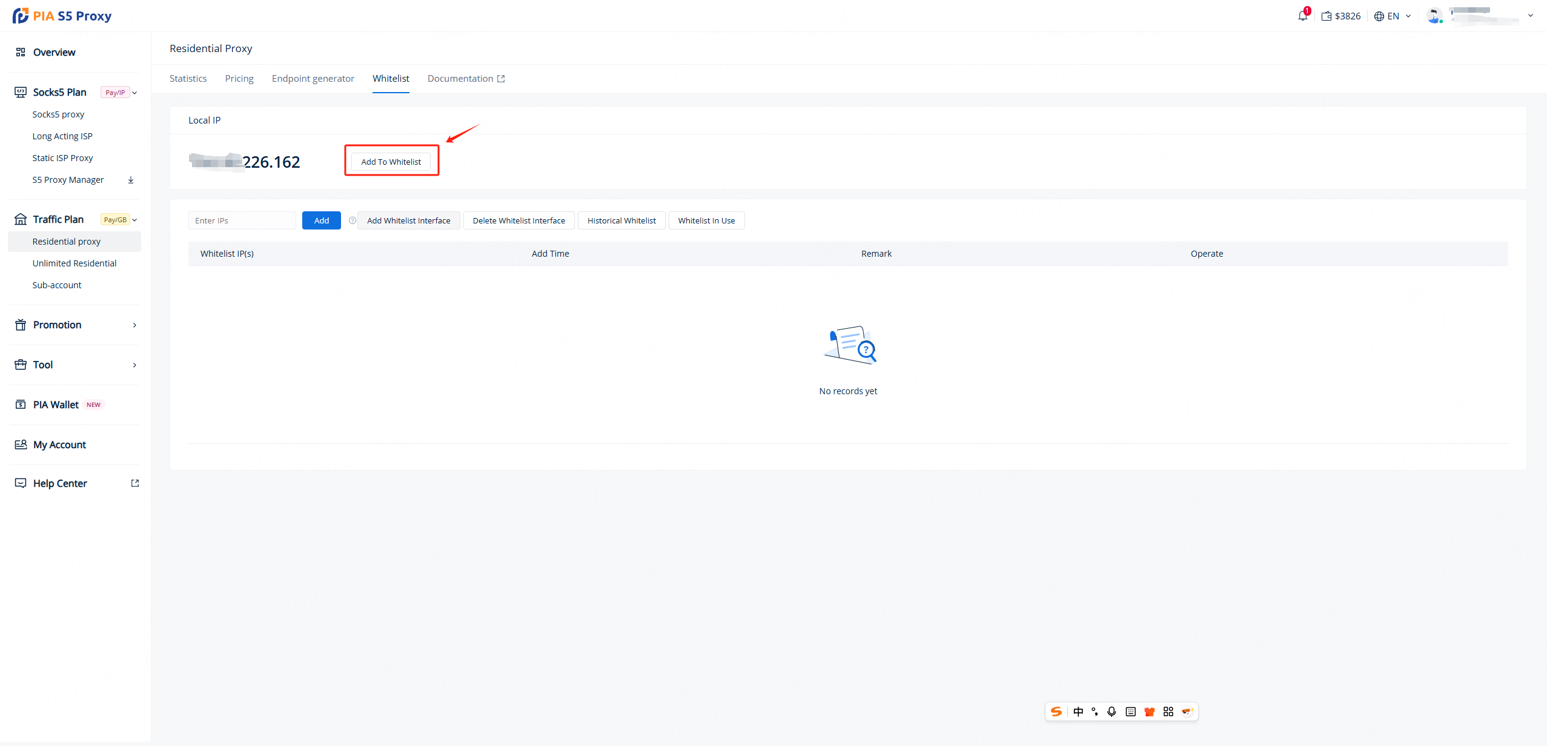Toggle Chinese input mode in IME bar
The height and width of the screenshot is (746, 1547).
[1078, 712]
